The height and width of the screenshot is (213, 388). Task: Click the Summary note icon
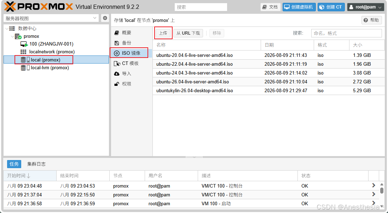click(117, 32)
